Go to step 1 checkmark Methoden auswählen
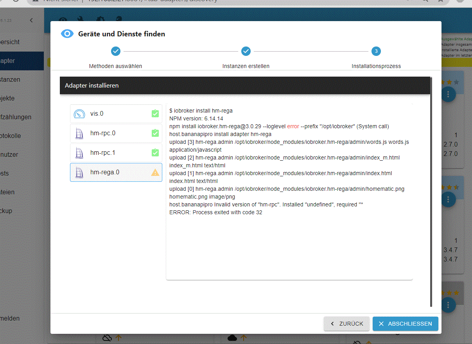The width and height of the screenshot is (472, 344). pos(115,51)
